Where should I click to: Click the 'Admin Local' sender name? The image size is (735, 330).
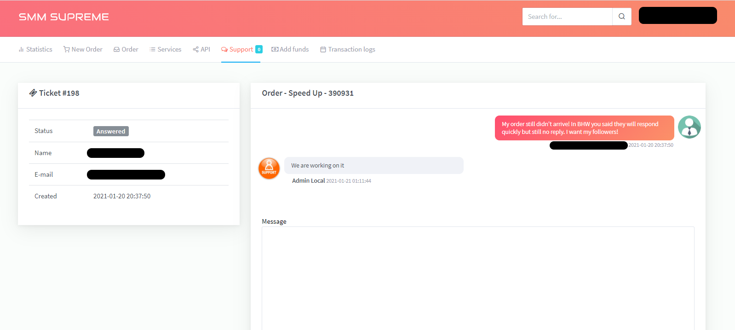click(308, 181)
